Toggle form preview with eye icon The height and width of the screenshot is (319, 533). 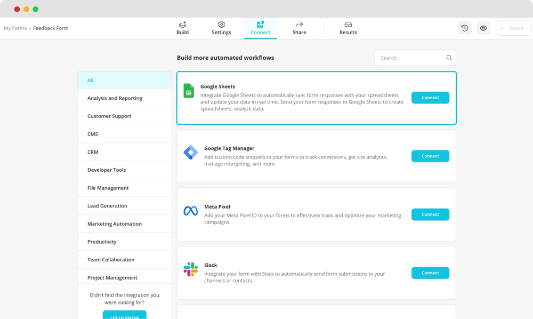[x=483, y=28]
